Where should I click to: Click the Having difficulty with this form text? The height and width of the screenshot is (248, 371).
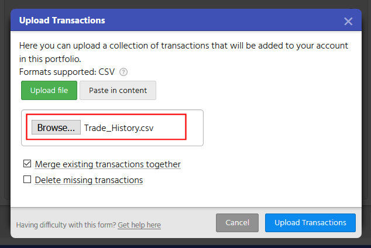pyautogui.click(x=66, y=225)
